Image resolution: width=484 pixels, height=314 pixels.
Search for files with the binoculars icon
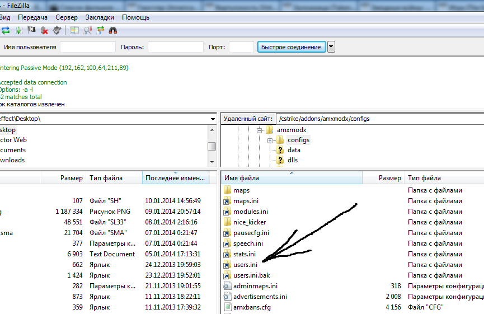[x=113, y=30]
